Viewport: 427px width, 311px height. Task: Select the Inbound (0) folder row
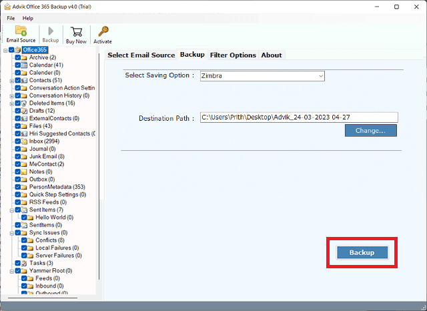[x=49, y=286]
